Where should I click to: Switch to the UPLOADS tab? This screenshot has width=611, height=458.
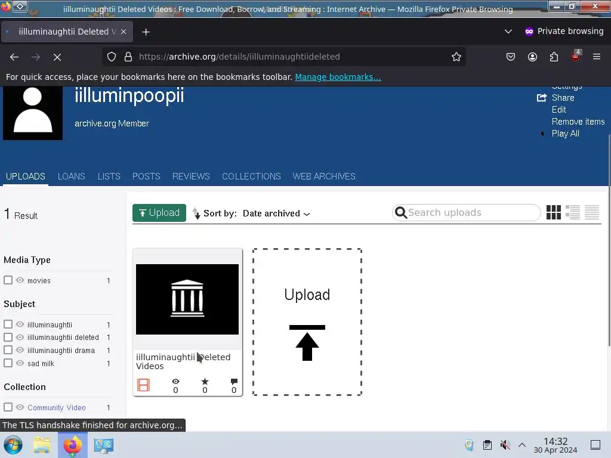coord(25,177)
